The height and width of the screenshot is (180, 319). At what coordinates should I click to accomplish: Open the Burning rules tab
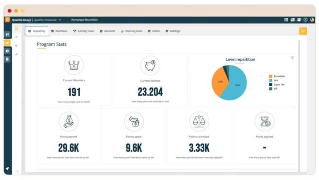pos(132,31)
